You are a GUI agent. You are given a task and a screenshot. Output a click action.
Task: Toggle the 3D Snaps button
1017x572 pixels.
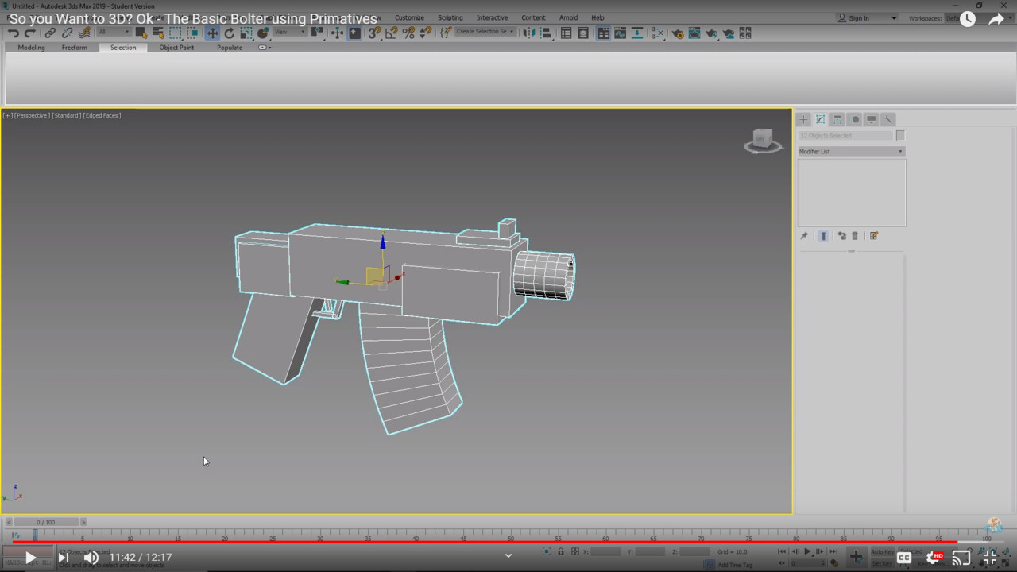[x=374, y=33]
